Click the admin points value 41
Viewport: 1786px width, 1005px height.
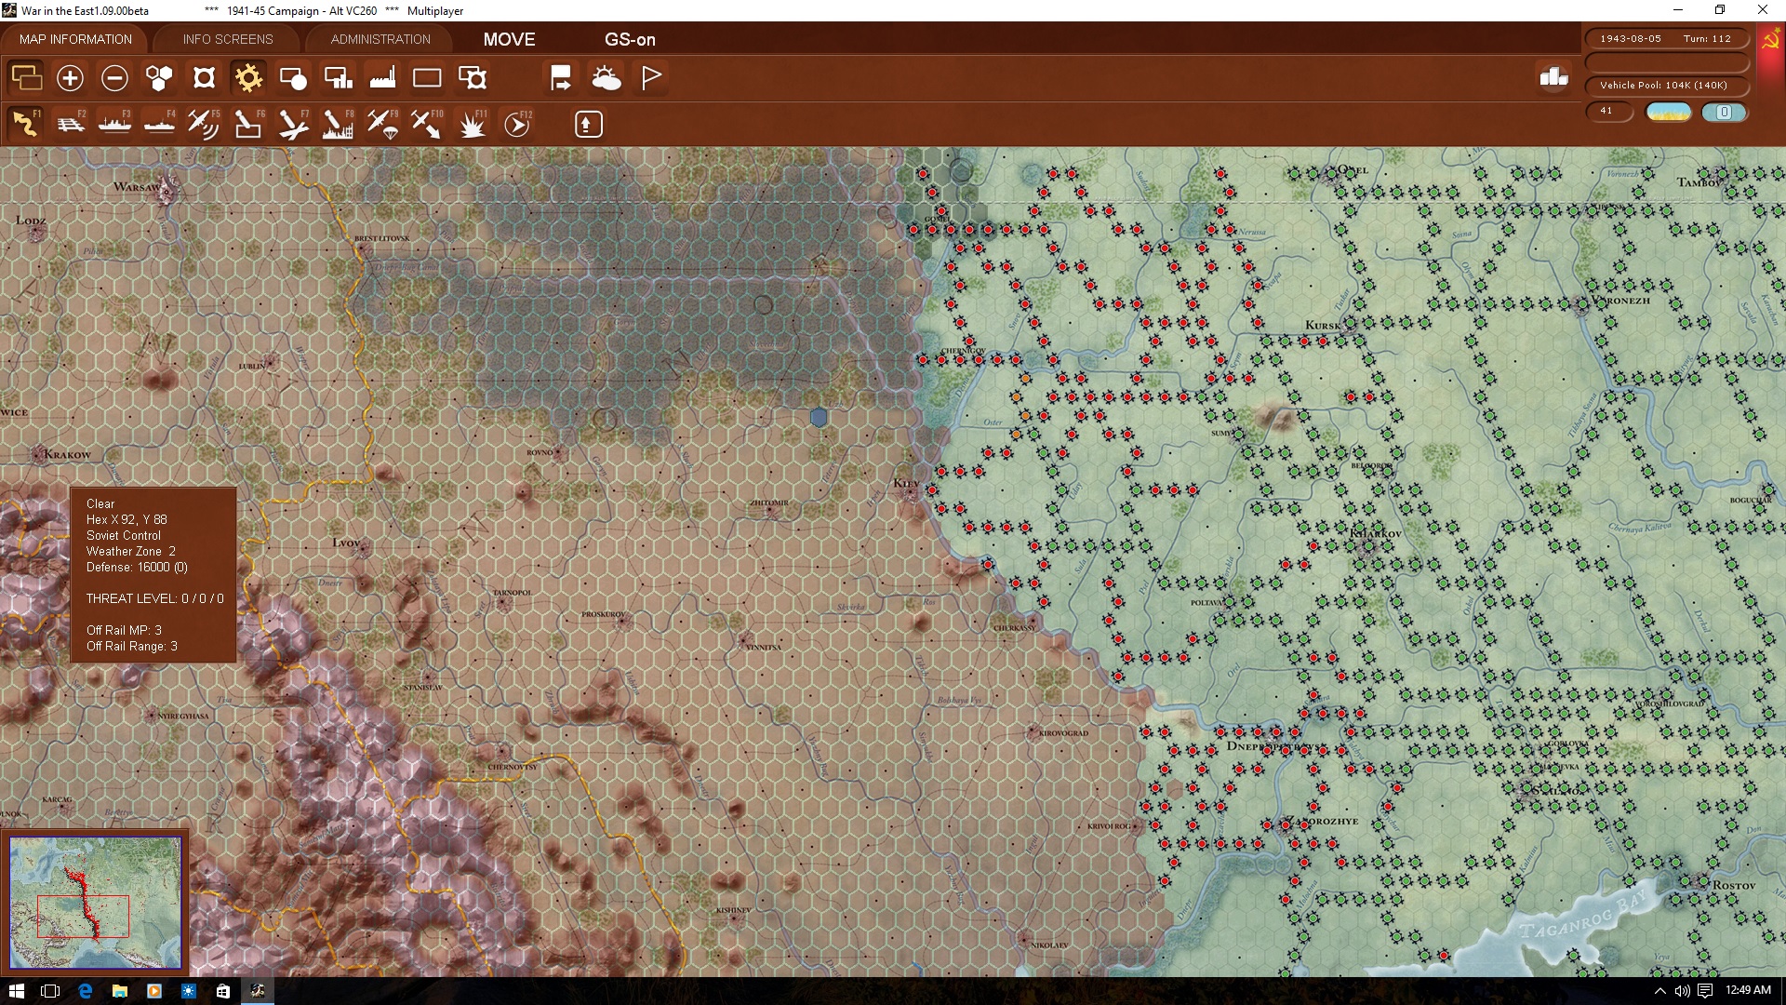(1608, 112)
